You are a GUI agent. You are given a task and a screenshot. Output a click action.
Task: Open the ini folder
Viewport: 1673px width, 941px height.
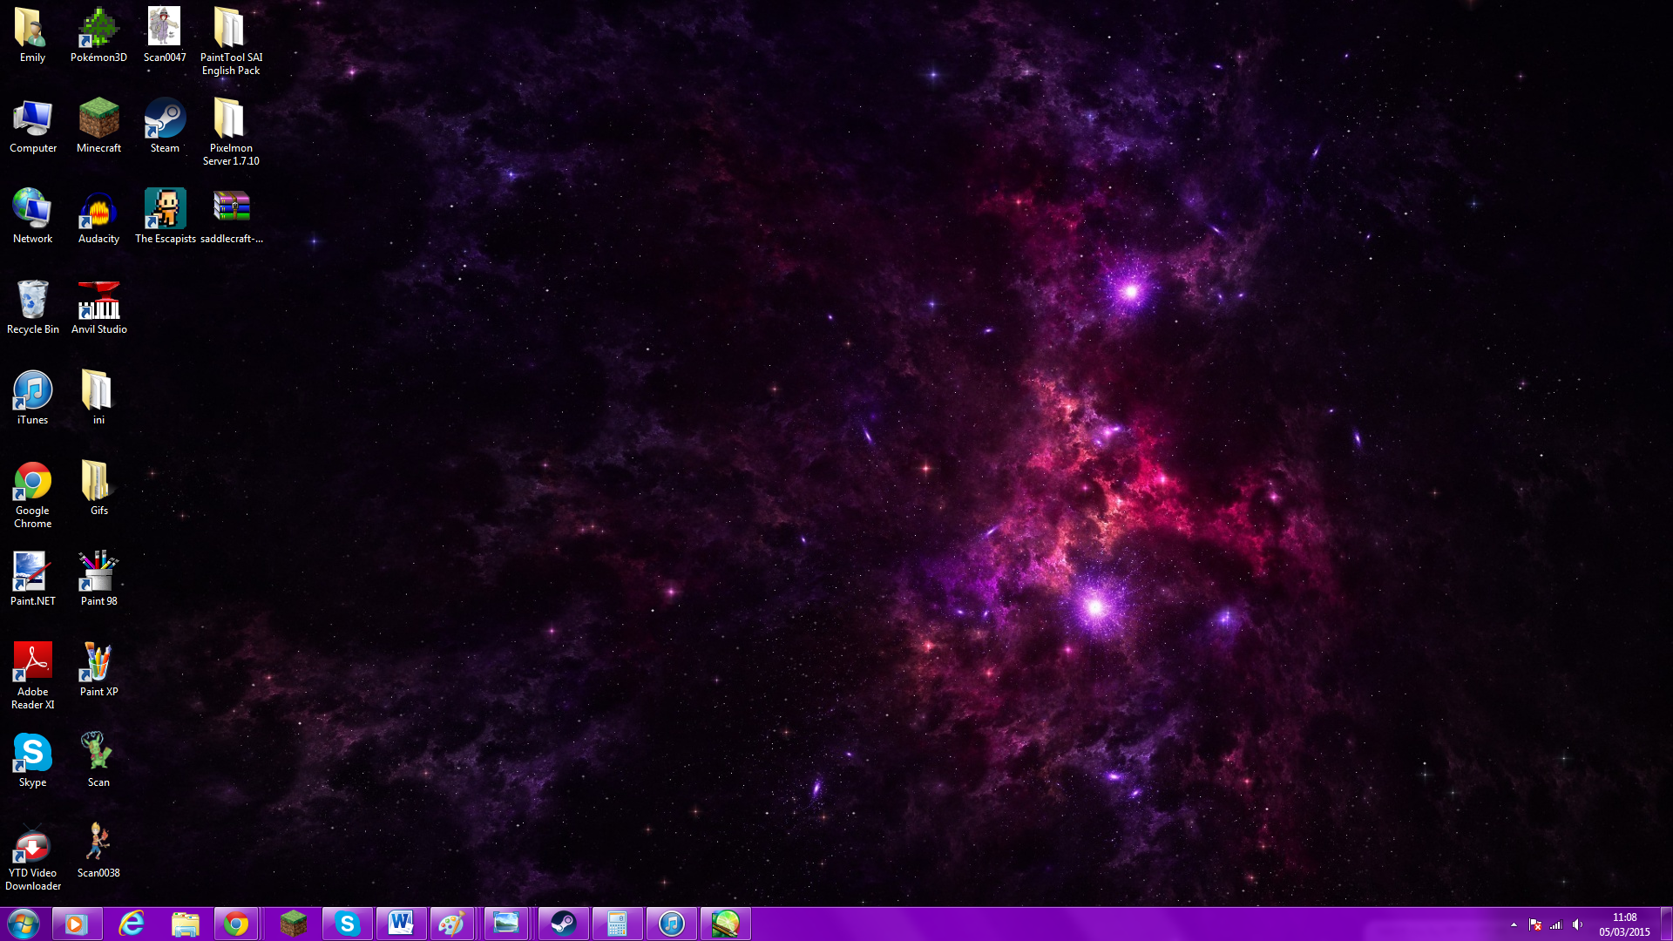98,397
